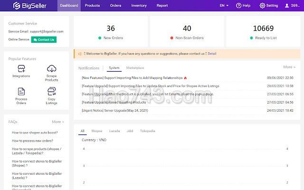This screenshot has width=304, height=190.
Task: Open FAQ connect stores to BigSeller (Shopee)
Action: pos(37,163)
